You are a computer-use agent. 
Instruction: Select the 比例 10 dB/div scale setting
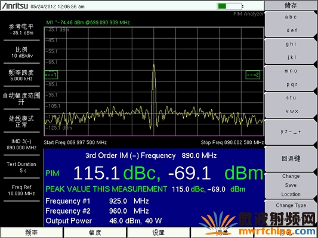21,52
